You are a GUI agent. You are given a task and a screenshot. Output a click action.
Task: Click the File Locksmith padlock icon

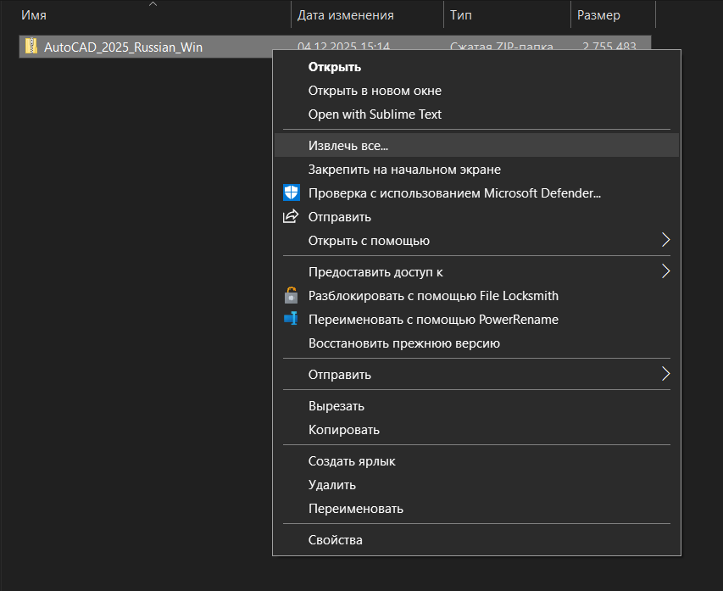(291, 296)
